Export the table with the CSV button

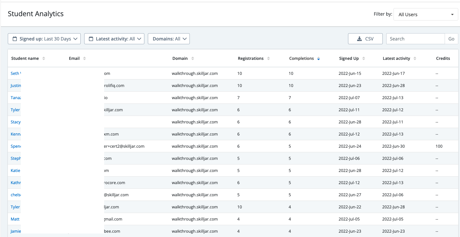pyautogui.click(x=365, y=39)
